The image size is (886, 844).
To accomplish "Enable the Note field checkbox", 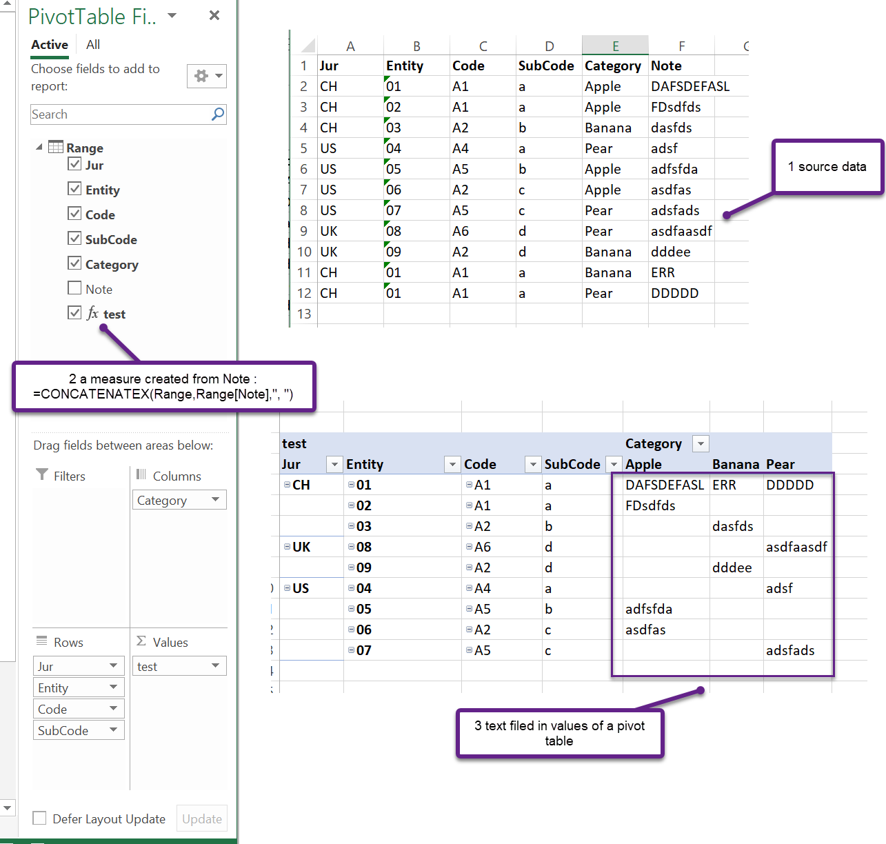I will pyautogui.click(x=74, y=288).
